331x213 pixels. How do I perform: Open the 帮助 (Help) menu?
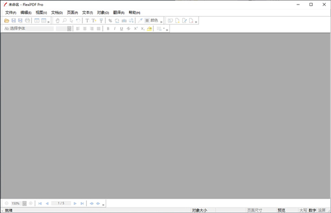(134, 13)
